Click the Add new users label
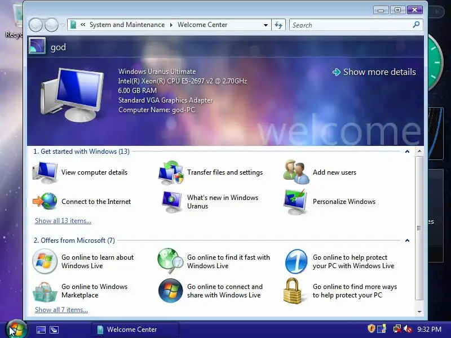Image resolution: width=451 pixels, height=338 pixels. pyautogui.click(x=334, y=172)
